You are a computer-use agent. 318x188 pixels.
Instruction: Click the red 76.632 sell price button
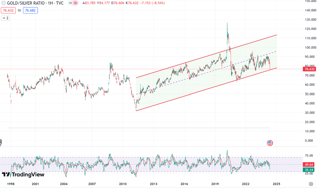(7, 10)
